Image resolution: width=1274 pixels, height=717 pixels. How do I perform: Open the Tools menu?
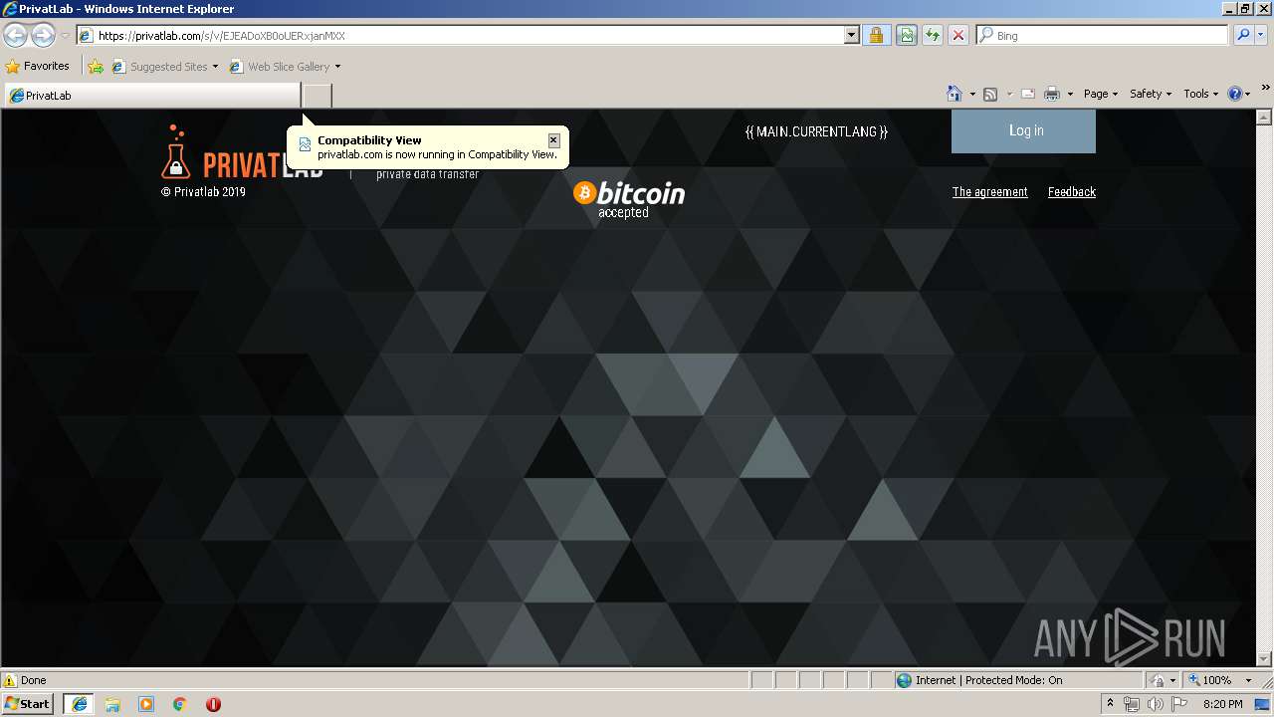(x=1201, y=94)
